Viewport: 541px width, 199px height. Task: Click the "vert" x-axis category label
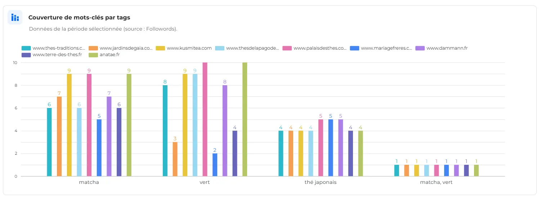205,182
